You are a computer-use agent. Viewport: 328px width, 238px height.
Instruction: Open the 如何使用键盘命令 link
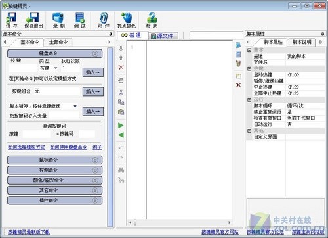pos(68,147)
